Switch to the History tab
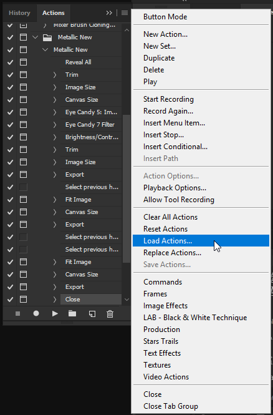Viewport: 273px width, 415px height. coord(19,12)
